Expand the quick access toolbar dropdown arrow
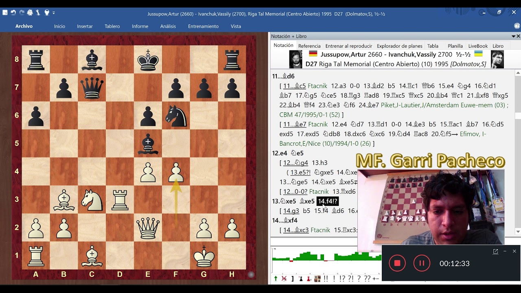521x293 pixels. (54, 13)
